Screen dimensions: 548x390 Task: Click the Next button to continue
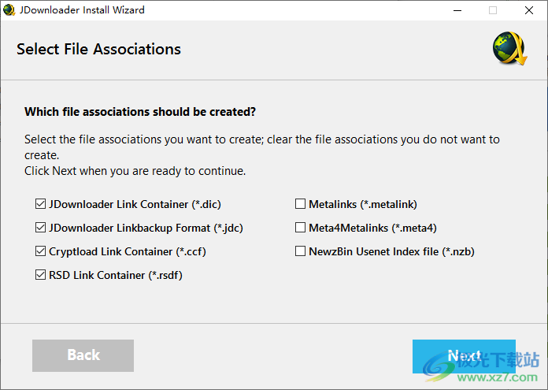pyautogui.click(x=464, y=356)
